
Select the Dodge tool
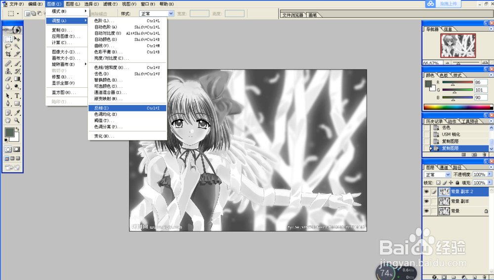[17, 86]
